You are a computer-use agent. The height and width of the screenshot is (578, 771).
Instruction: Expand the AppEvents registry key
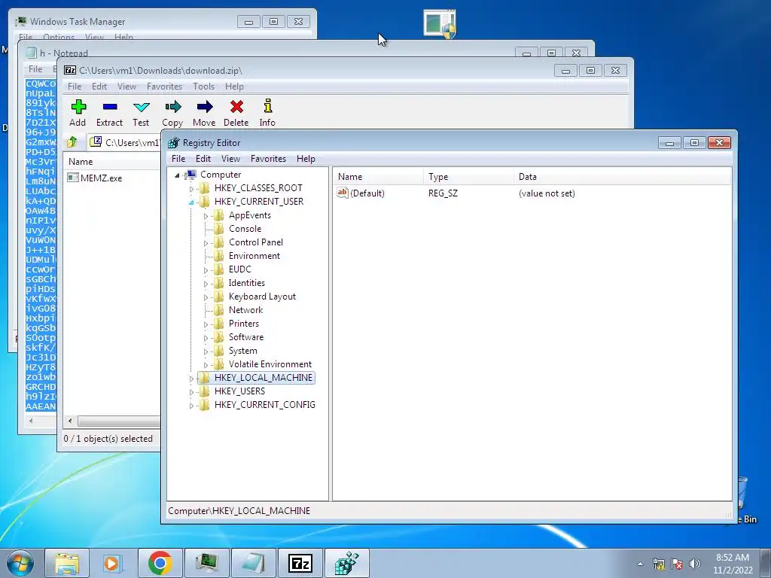(x=206, y=216)
